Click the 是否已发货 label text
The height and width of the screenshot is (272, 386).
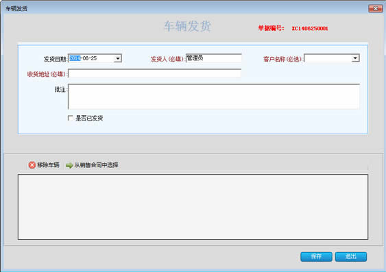[89, 119]
